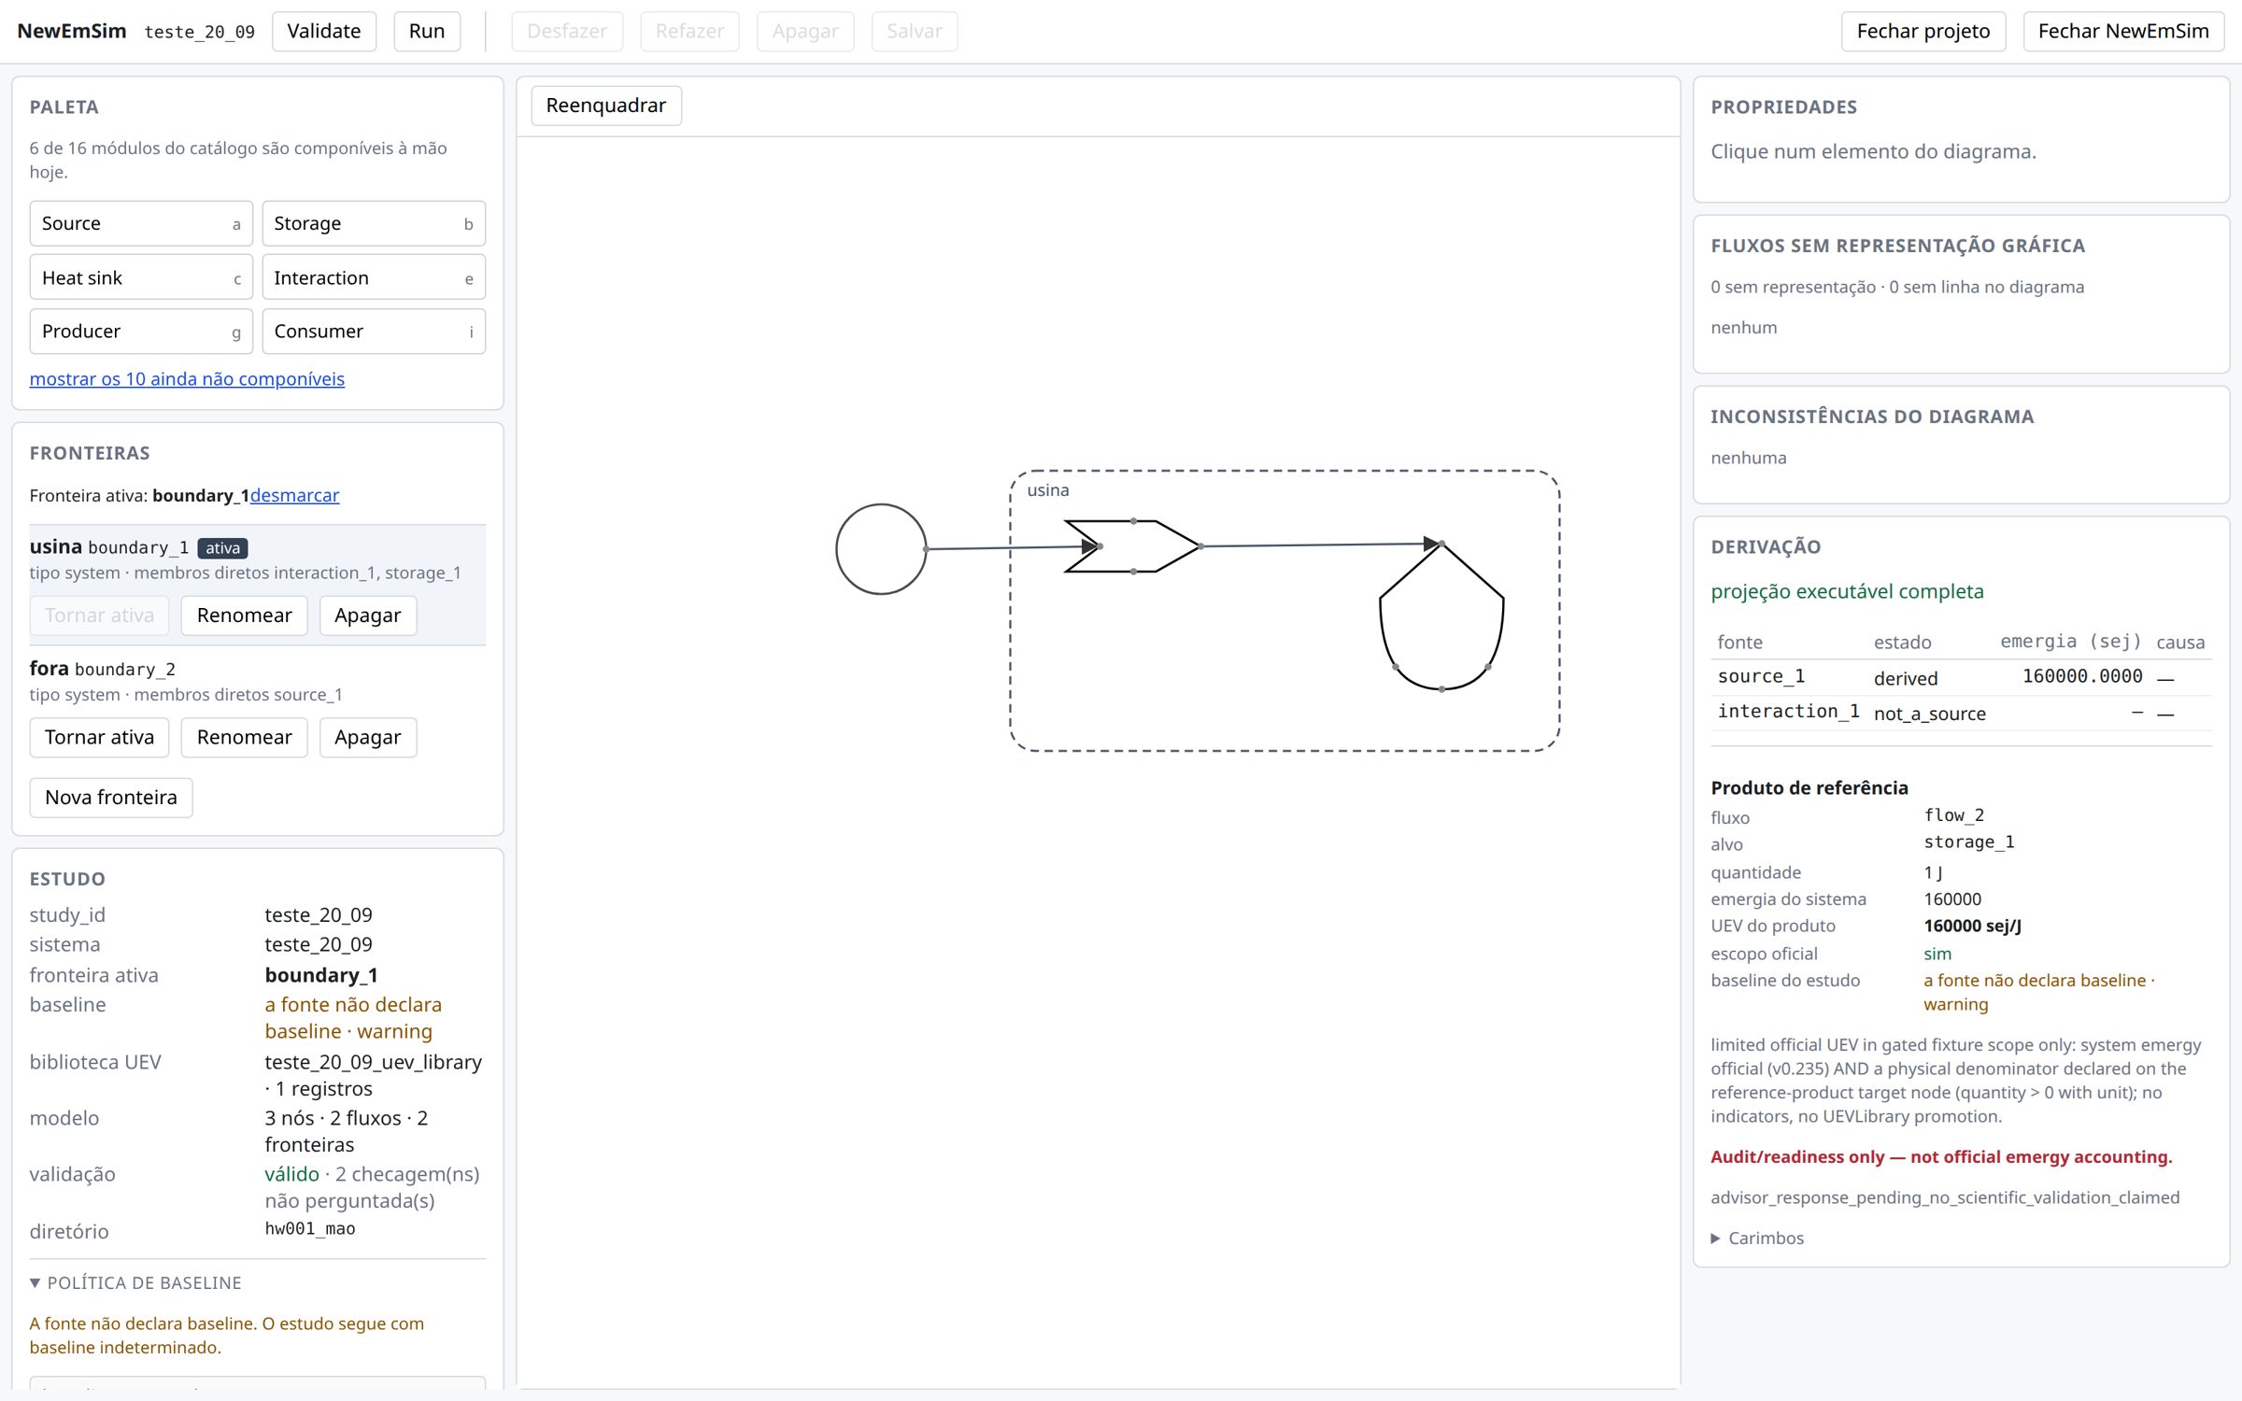Click the usina boundary label
The height and width of the screenshot is (1401, 2242).
point(1048,490)
